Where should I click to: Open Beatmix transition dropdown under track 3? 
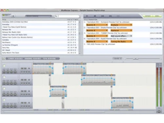97,36
